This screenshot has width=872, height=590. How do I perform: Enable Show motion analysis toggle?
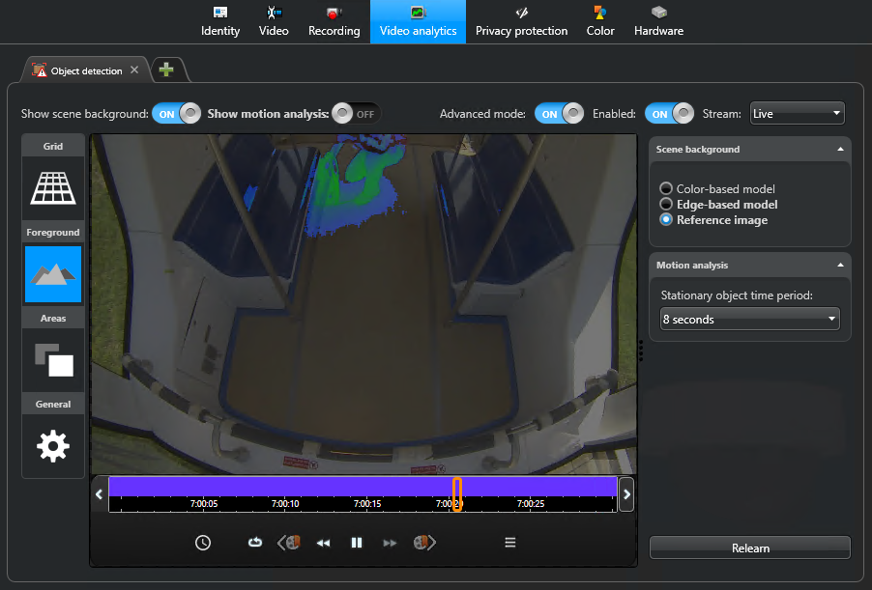pos(355,114)
